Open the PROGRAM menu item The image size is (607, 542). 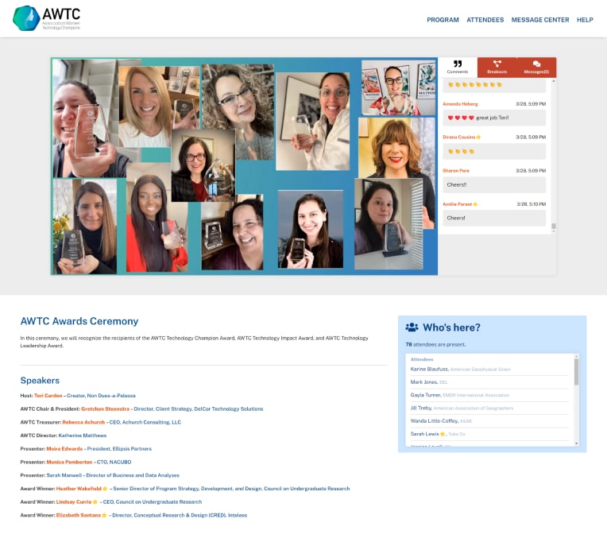443,20
